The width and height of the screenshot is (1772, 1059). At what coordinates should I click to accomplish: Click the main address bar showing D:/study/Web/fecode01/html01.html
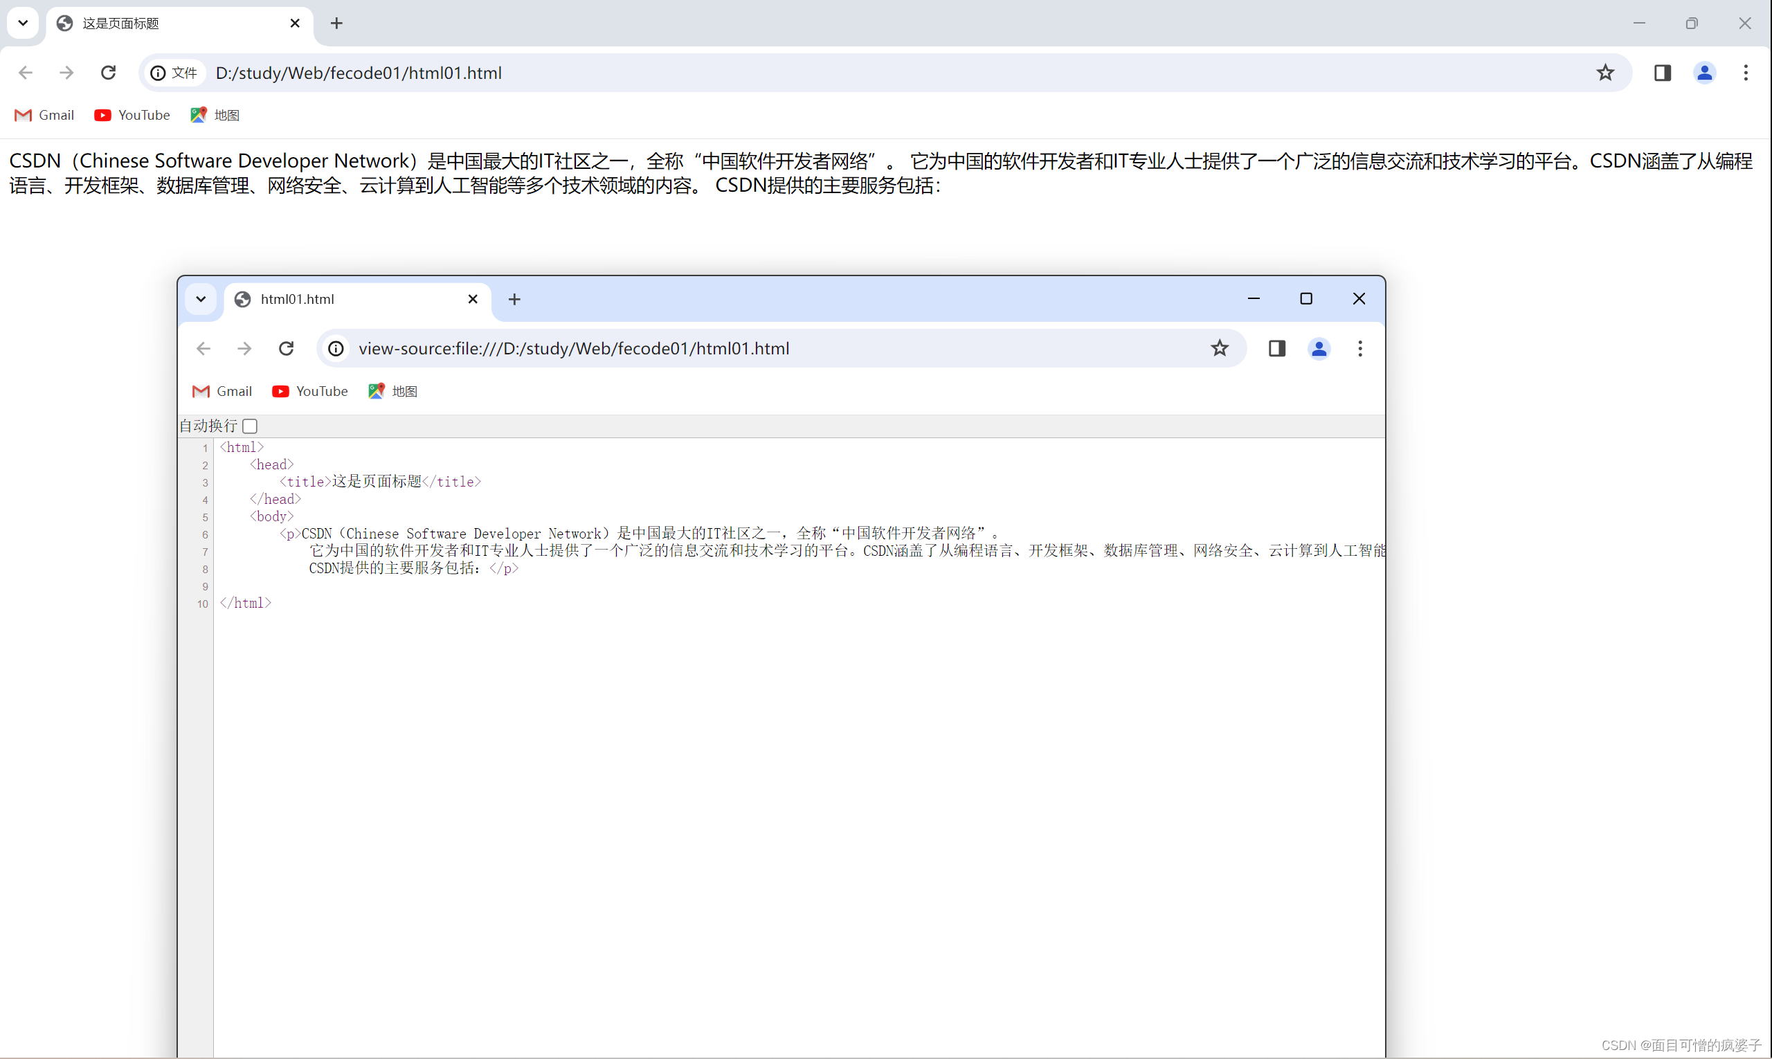(x=885, y=73)
